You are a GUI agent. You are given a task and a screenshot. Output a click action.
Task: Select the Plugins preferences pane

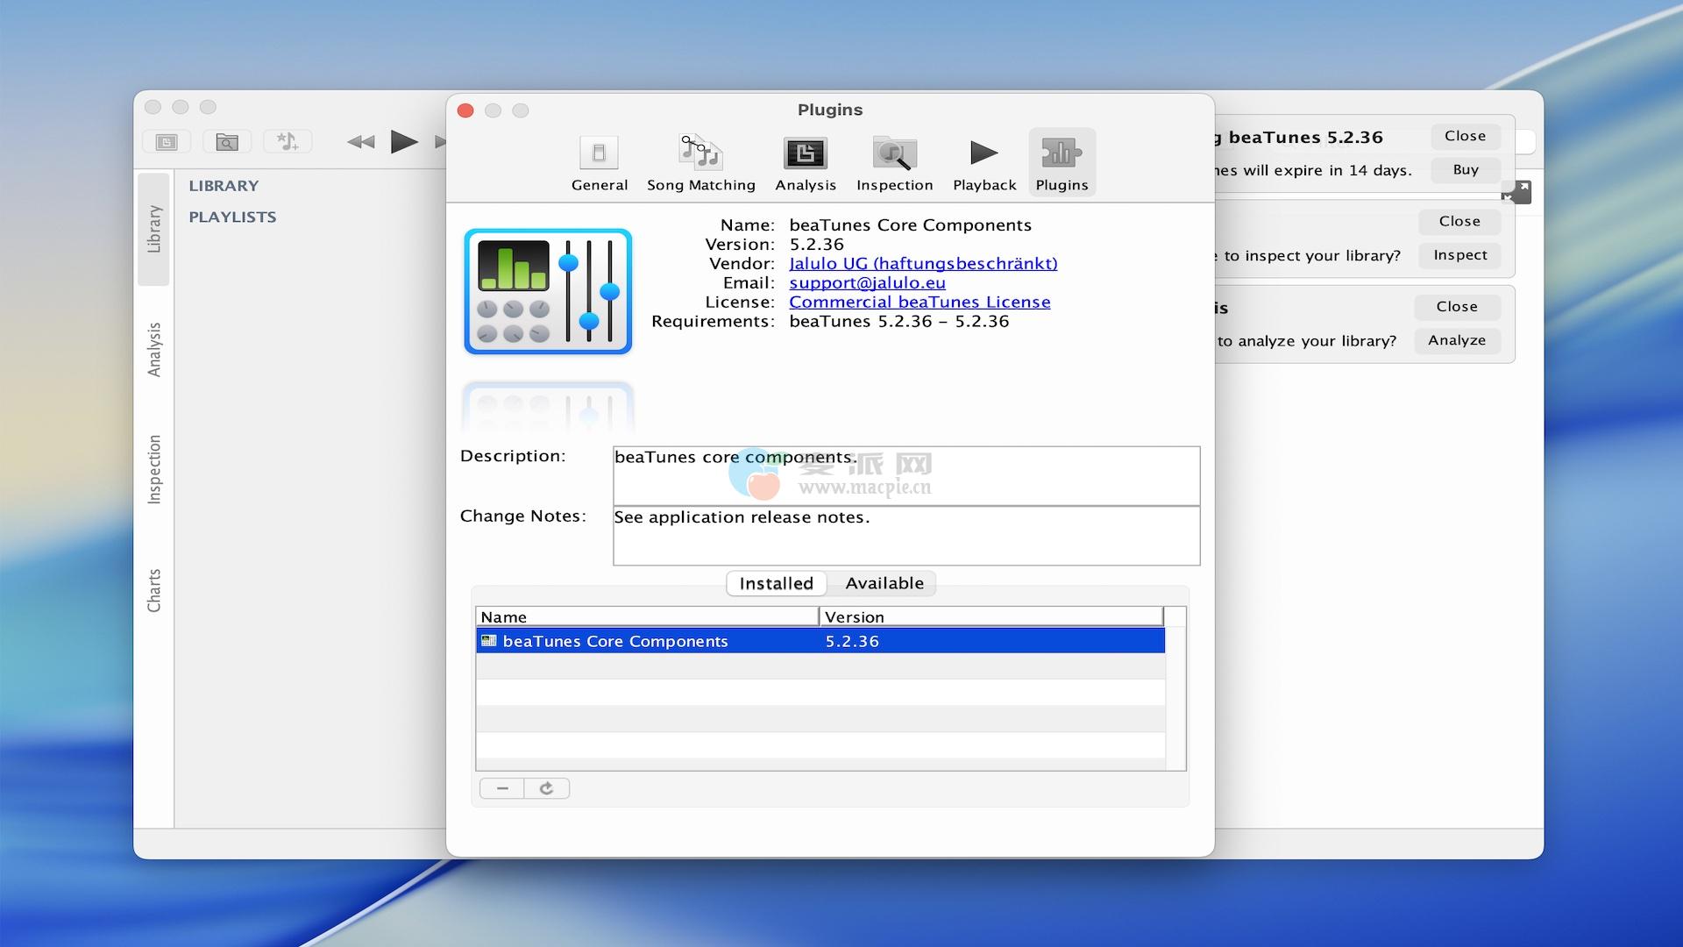(1061, 163)
